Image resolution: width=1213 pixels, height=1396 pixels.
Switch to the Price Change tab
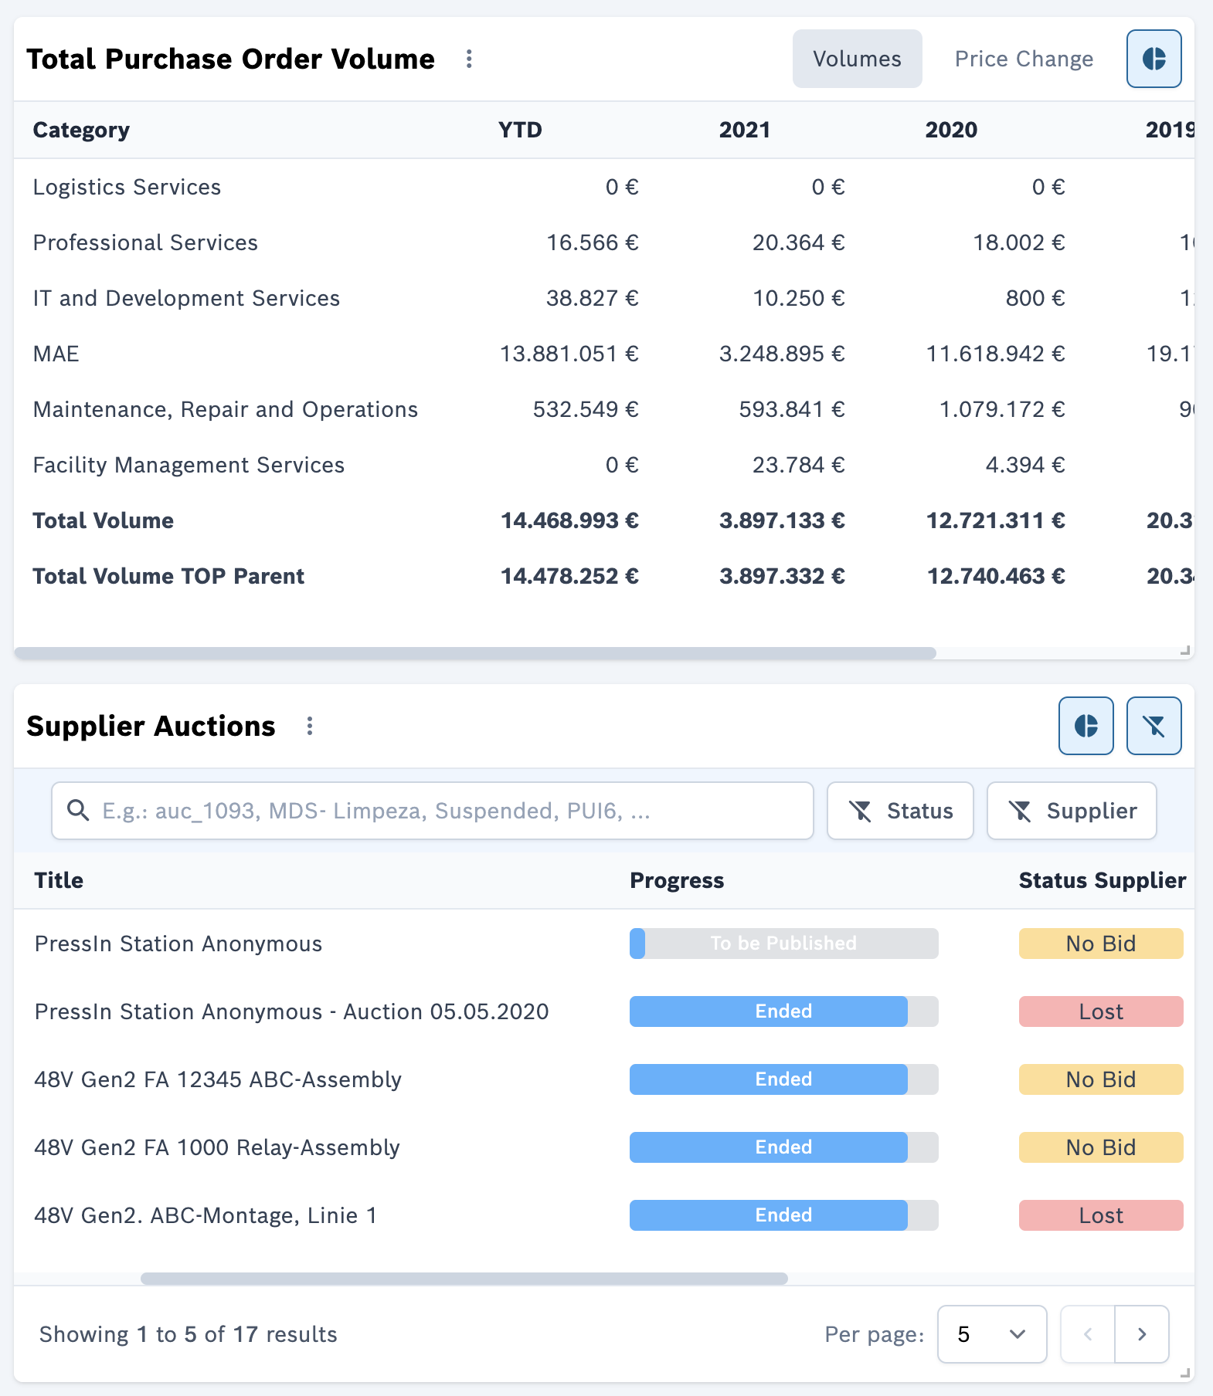1024,59
